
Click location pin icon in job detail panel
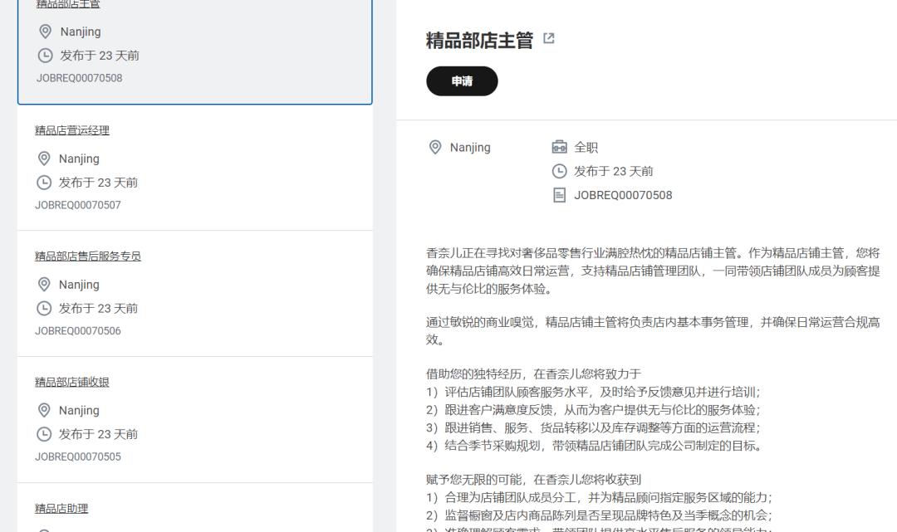click(x=434, y=148)
